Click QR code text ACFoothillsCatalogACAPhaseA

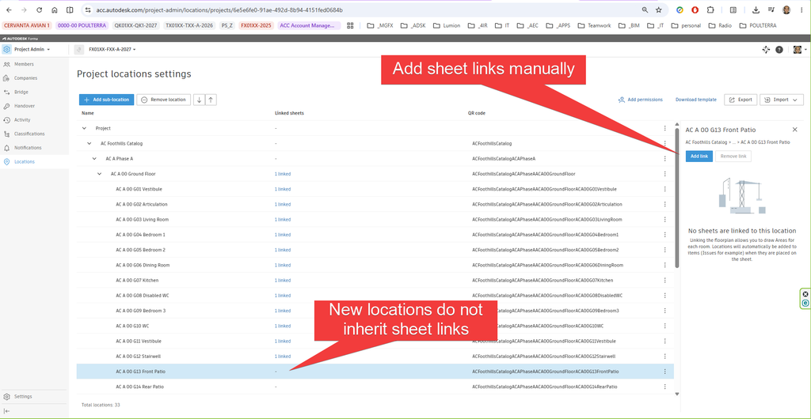click(x=503, y=159)
